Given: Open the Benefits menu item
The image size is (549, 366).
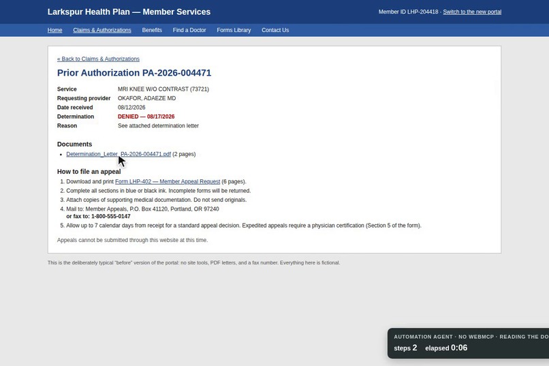Looking at the screenshot, I should click(x=152, y=30).
